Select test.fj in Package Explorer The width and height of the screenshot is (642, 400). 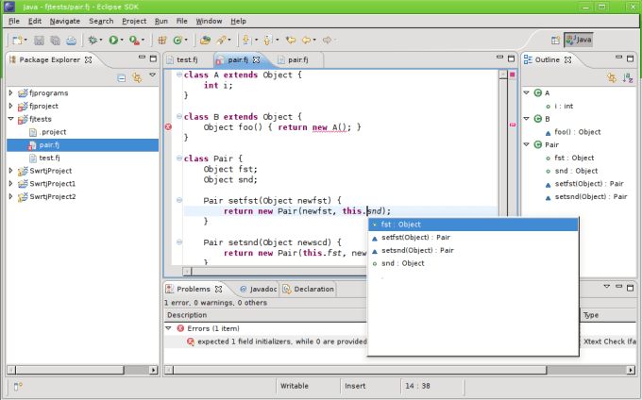pos(49,158)
